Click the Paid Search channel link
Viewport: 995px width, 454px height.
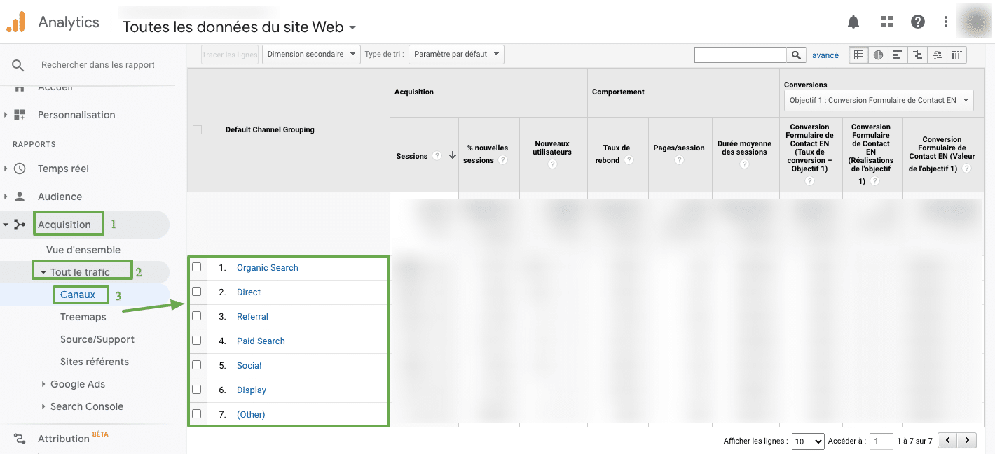(x=261, y=341)
